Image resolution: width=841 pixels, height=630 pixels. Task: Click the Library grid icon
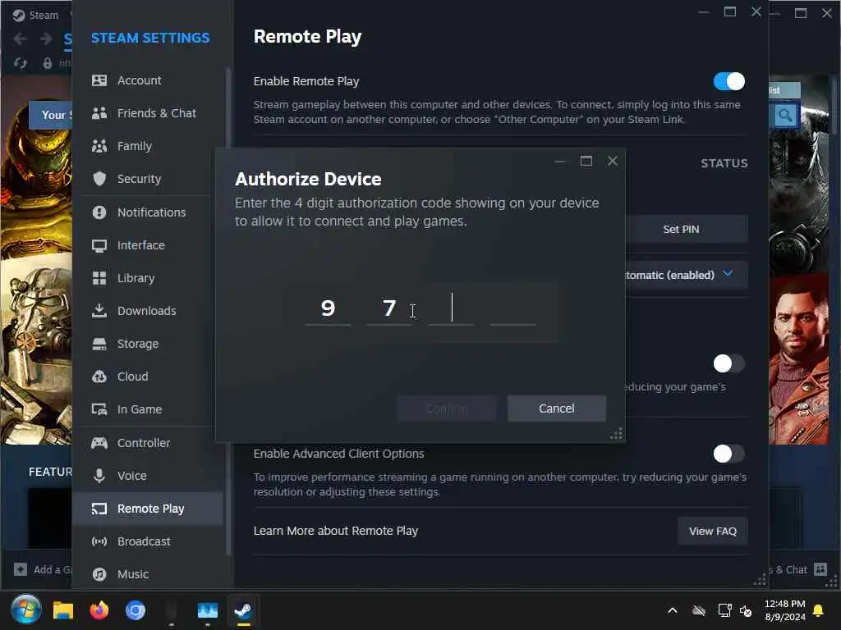click(x=99, y=278)
